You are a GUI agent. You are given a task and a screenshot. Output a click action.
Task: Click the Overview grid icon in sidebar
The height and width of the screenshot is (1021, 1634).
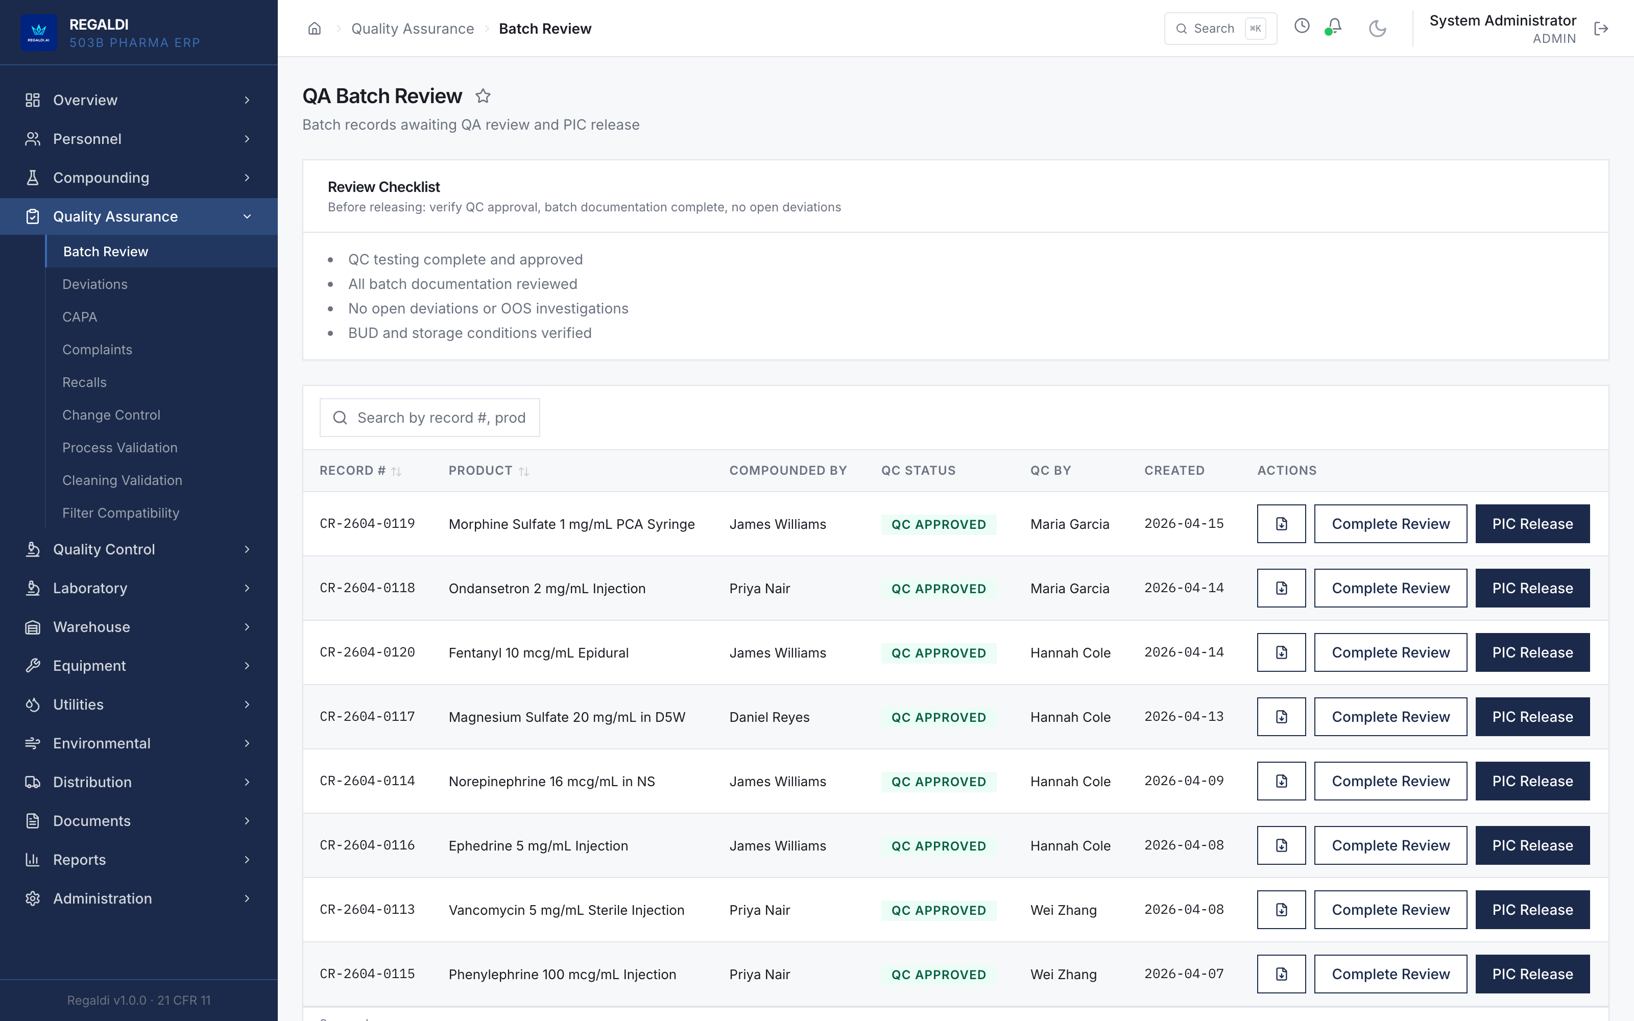32,100
